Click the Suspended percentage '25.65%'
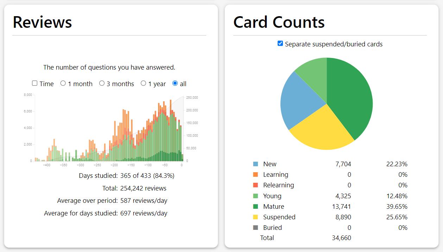 pos(397,217)
